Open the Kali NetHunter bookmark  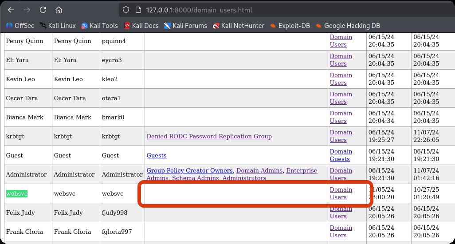[238, 26]
